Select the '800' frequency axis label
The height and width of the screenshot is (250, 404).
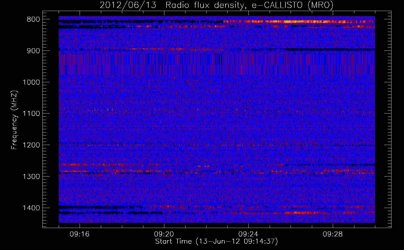click(33, 19)
